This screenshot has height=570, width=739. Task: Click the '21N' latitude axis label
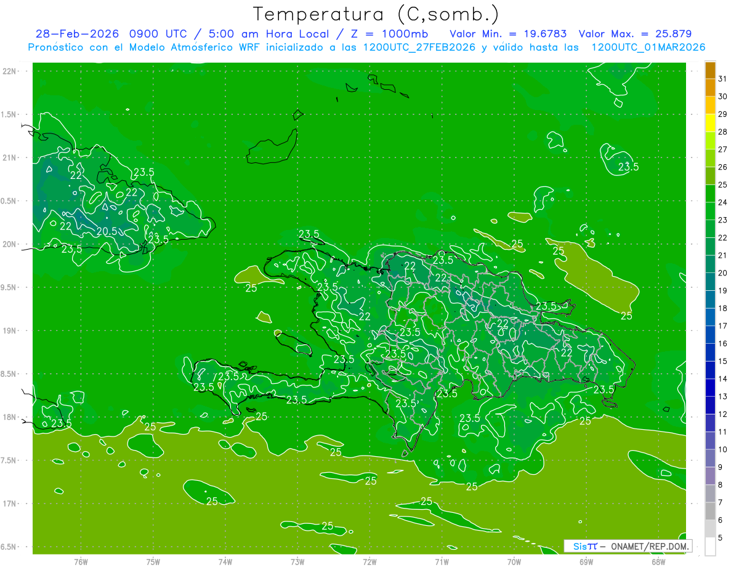[x=10, y=158]
